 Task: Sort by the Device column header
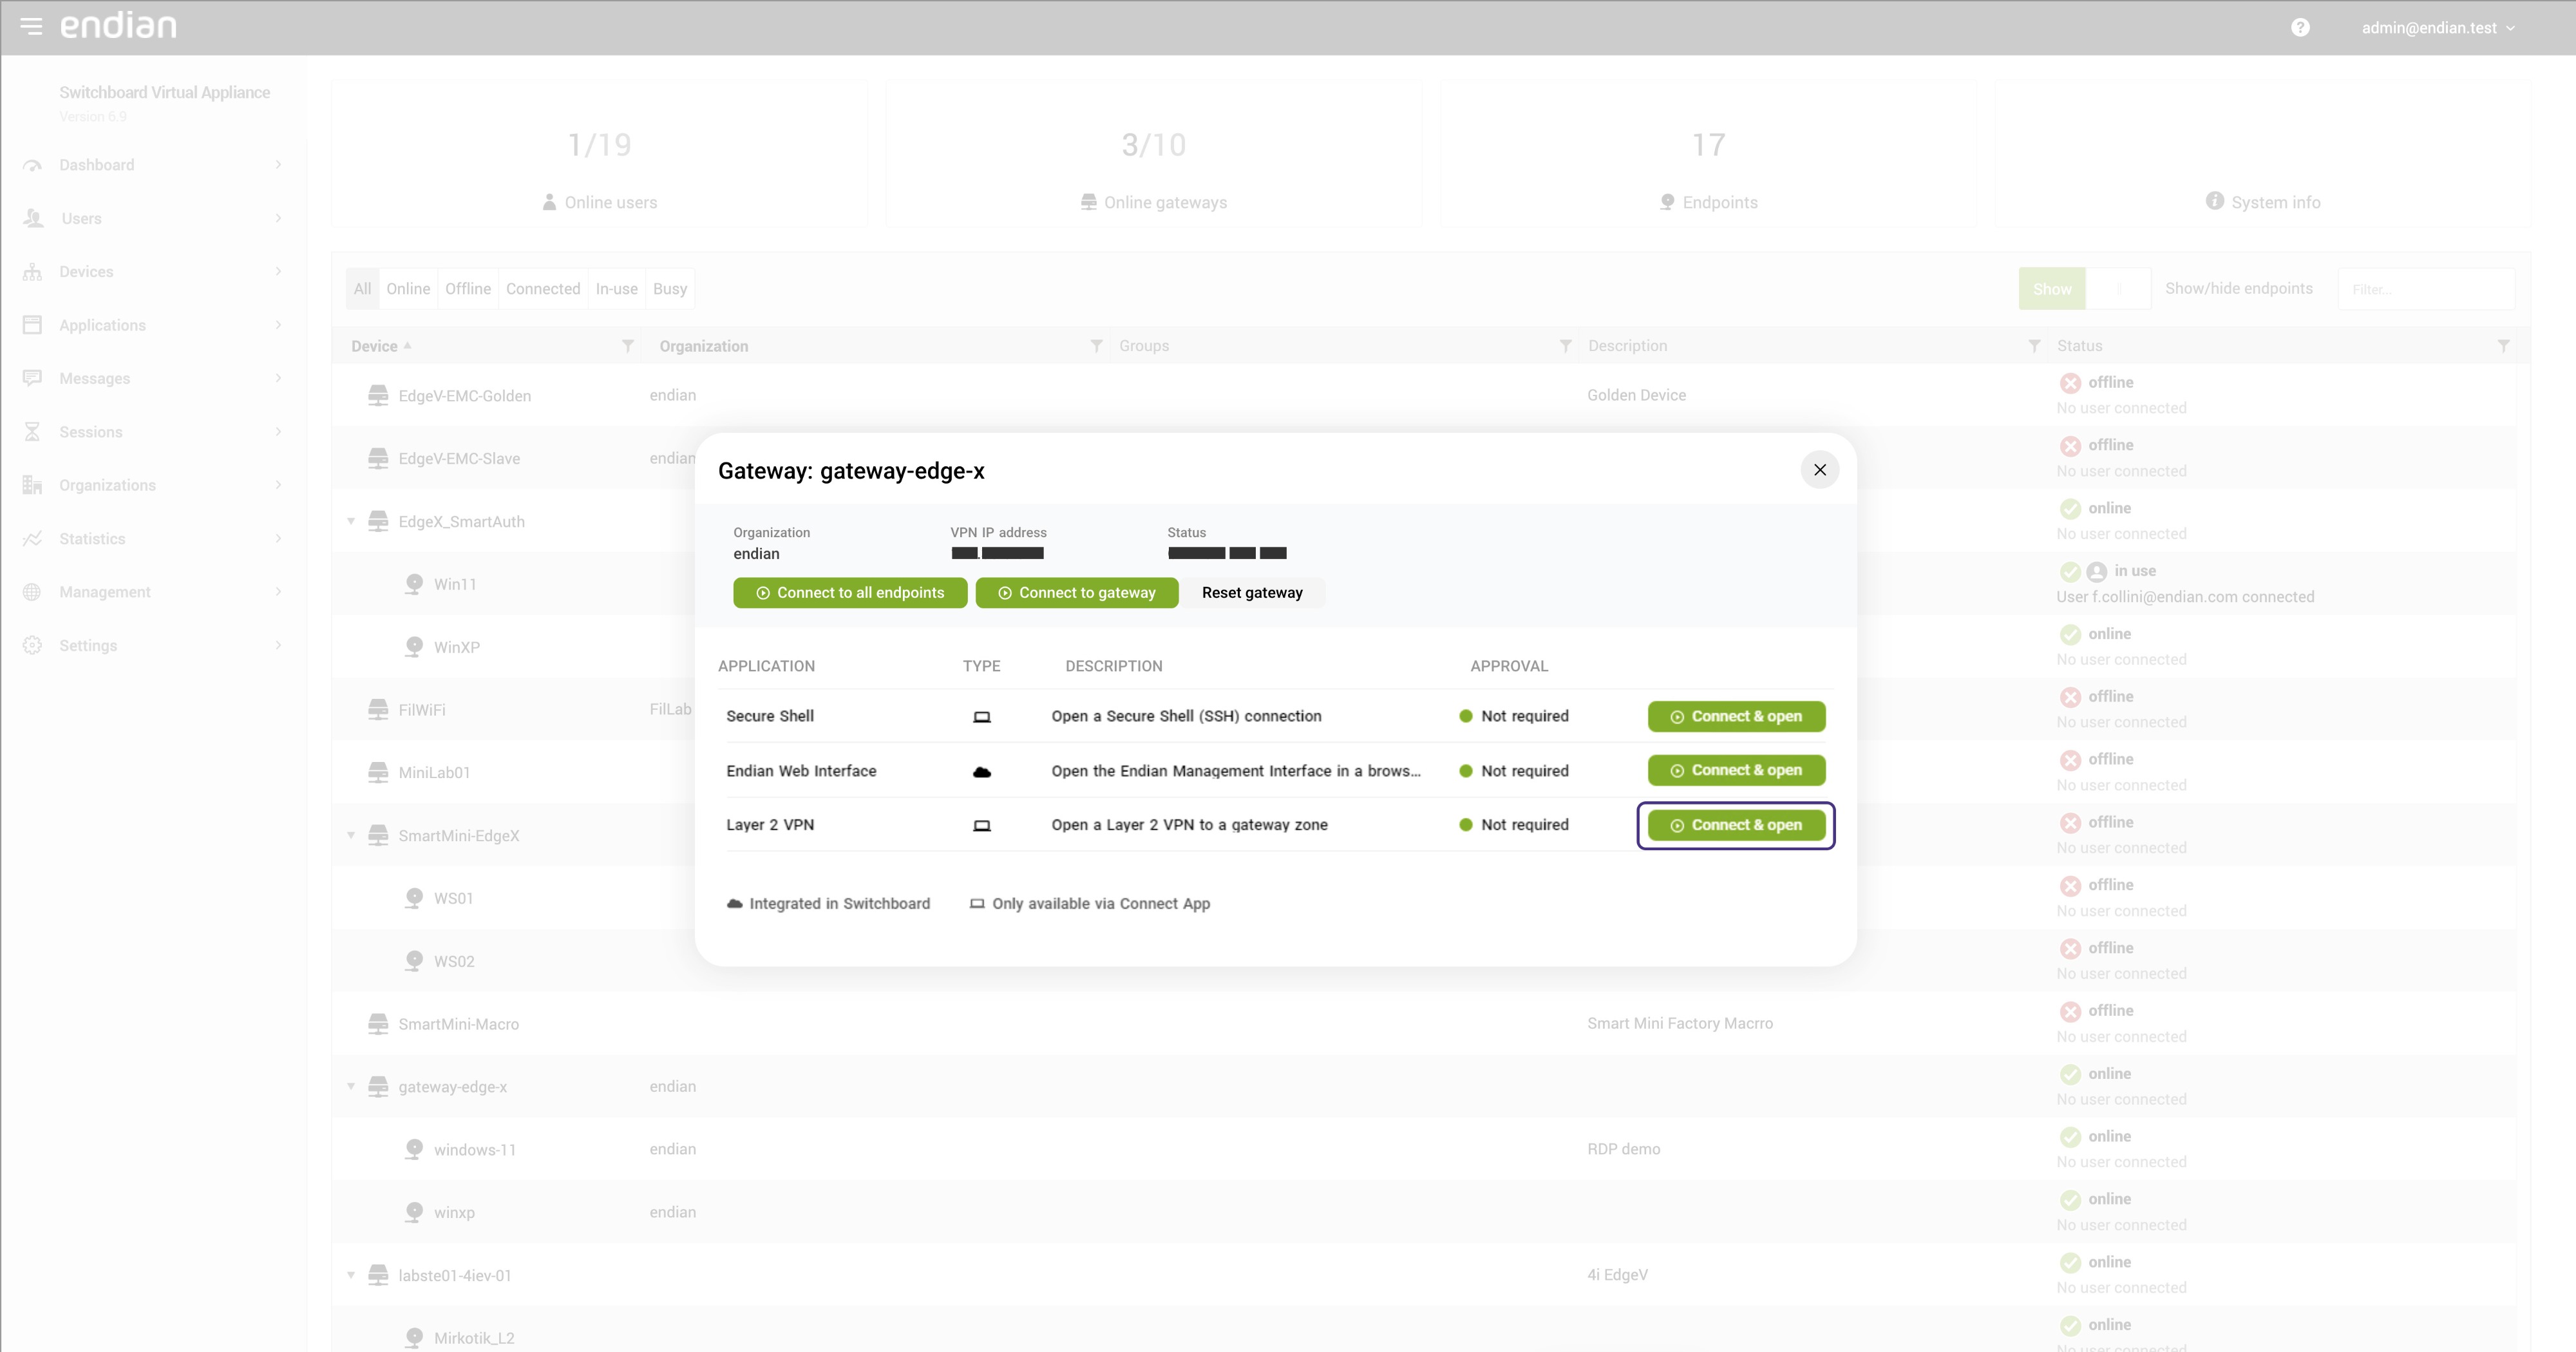click(x=374, y=346)
